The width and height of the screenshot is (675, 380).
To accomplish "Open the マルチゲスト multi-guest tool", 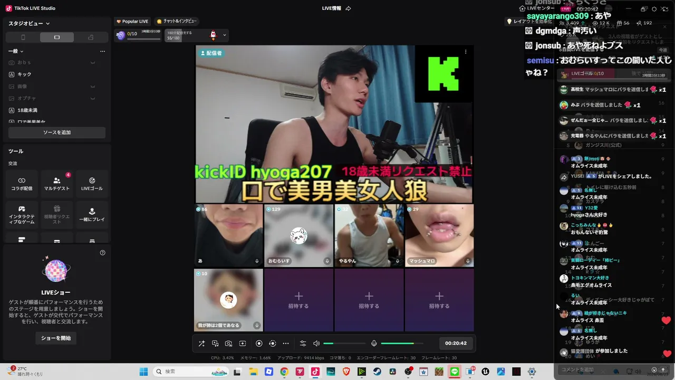I will [57, 184].
